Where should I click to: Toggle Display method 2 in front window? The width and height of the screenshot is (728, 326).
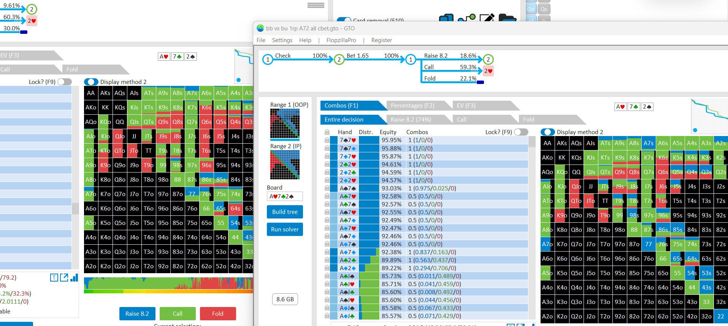[548, 132]
